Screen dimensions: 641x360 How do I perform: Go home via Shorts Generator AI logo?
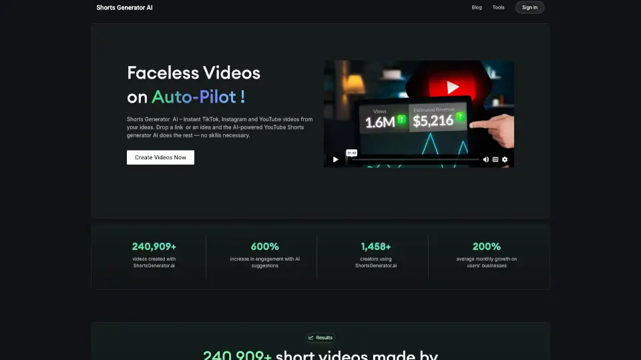coord(124,7)
